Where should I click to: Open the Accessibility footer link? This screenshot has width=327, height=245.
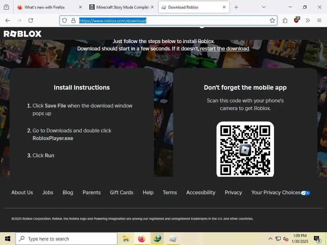201,192
